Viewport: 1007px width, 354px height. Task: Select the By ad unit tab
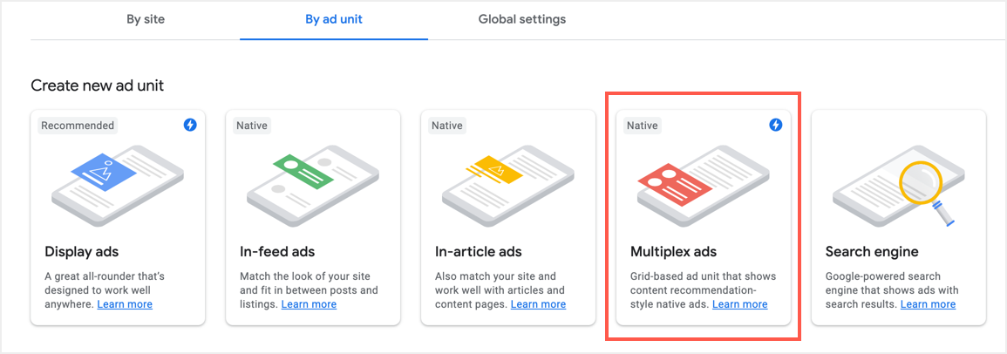coord(334,19)
